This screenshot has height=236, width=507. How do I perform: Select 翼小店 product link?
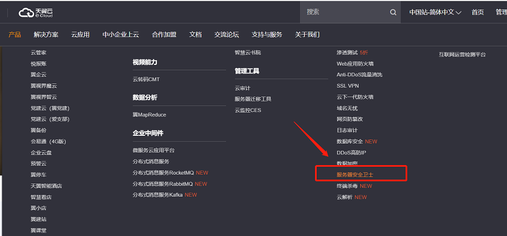tap(39, 208)
